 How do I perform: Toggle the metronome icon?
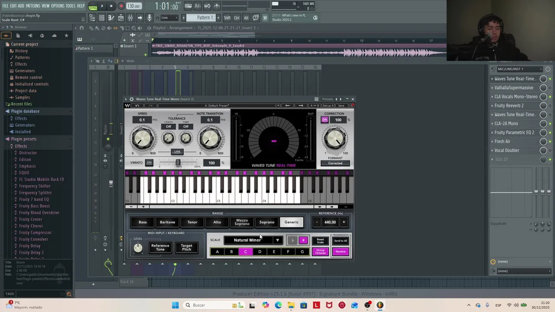(217, 6)
